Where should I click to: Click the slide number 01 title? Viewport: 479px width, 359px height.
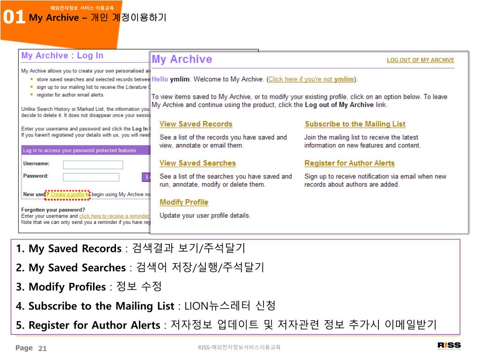14,17
